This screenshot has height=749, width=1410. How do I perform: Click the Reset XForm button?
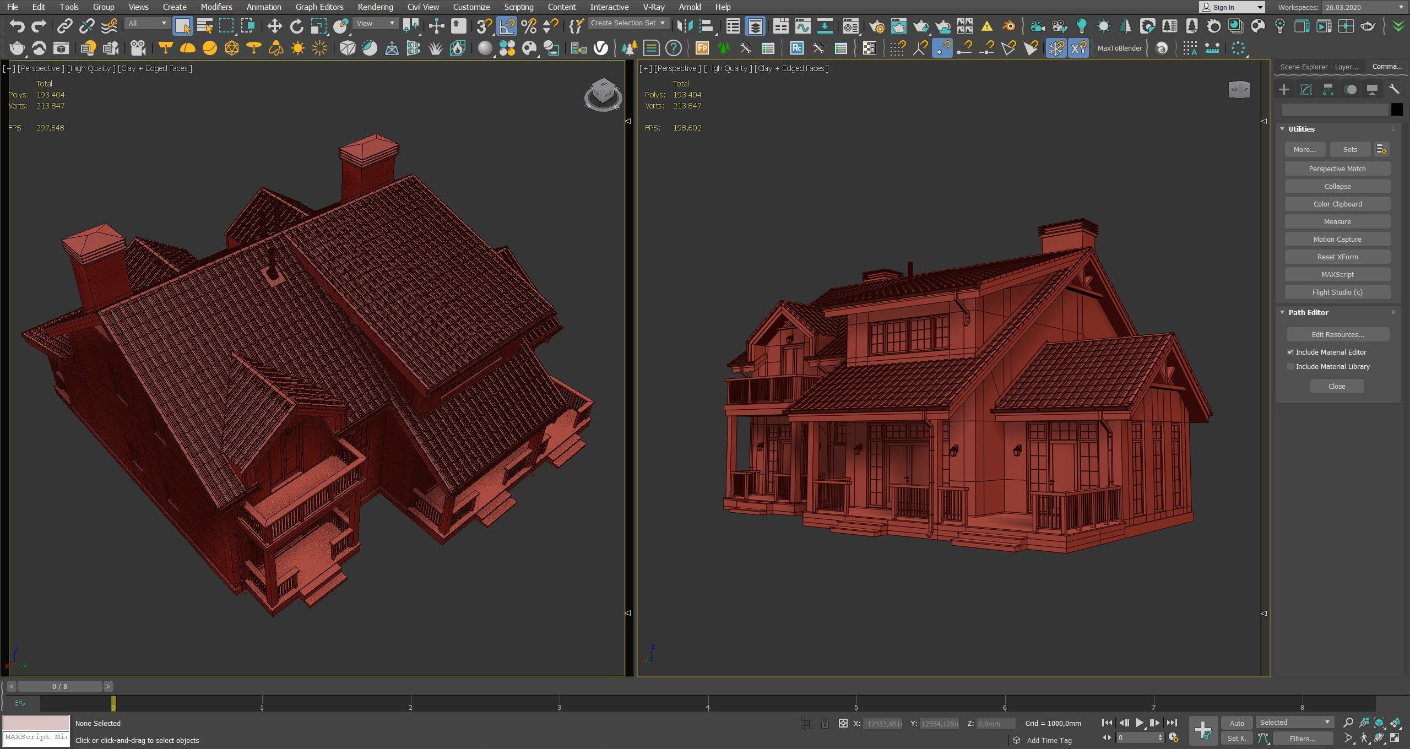[1337, 257]
